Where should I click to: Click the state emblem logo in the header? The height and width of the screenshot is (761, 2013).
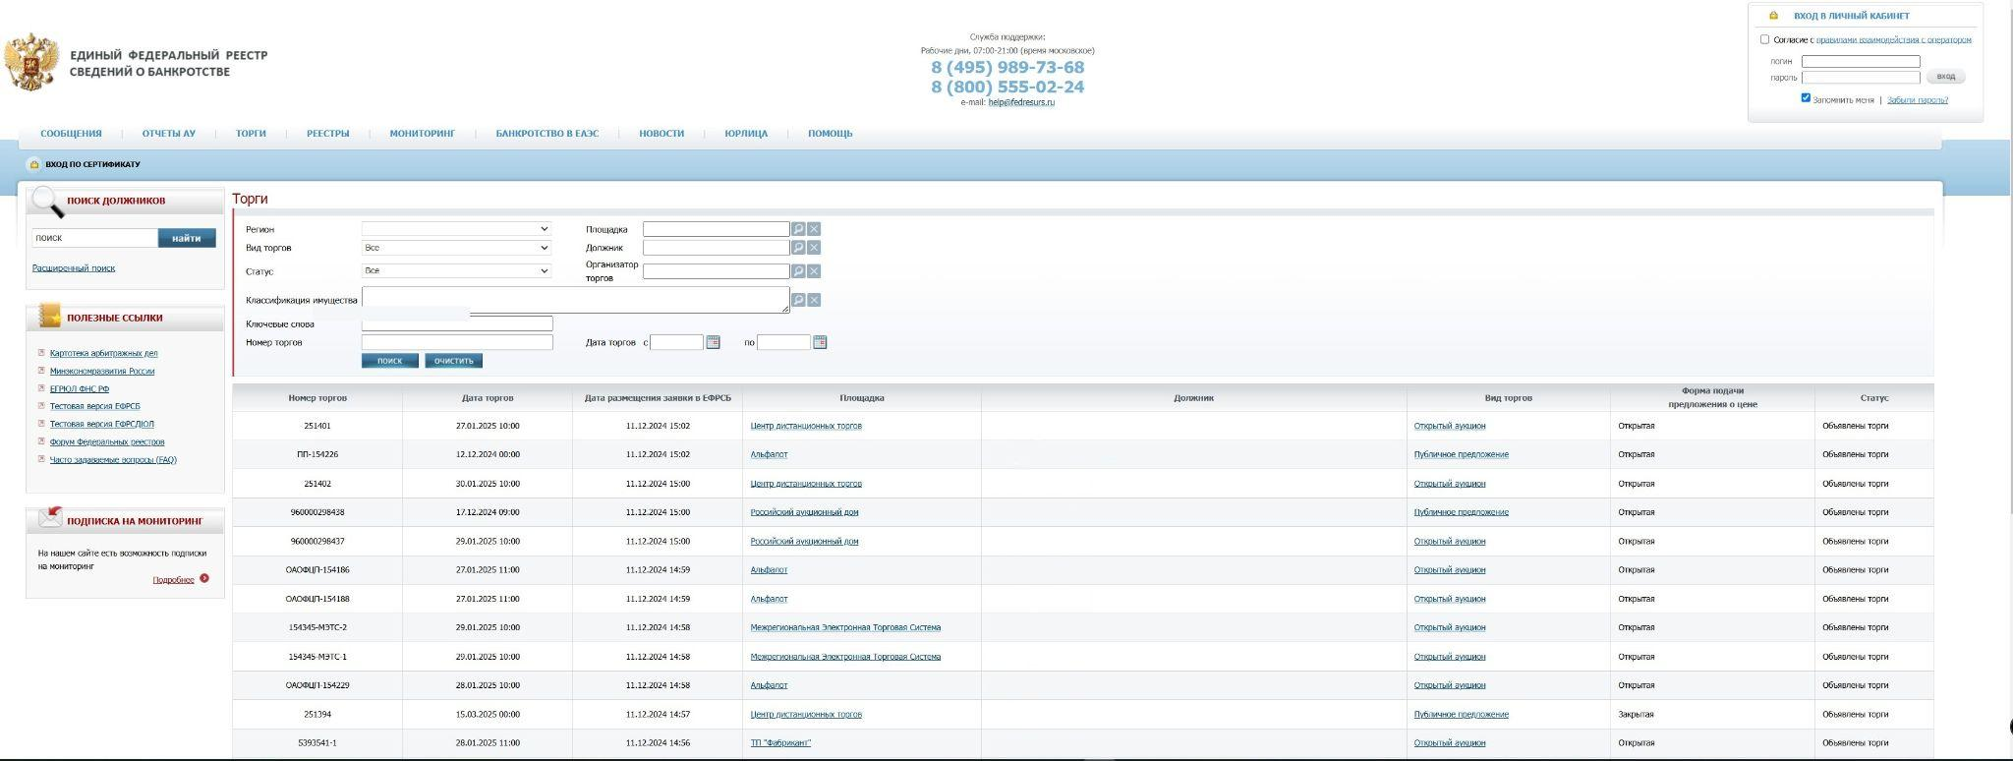(31, 62)
